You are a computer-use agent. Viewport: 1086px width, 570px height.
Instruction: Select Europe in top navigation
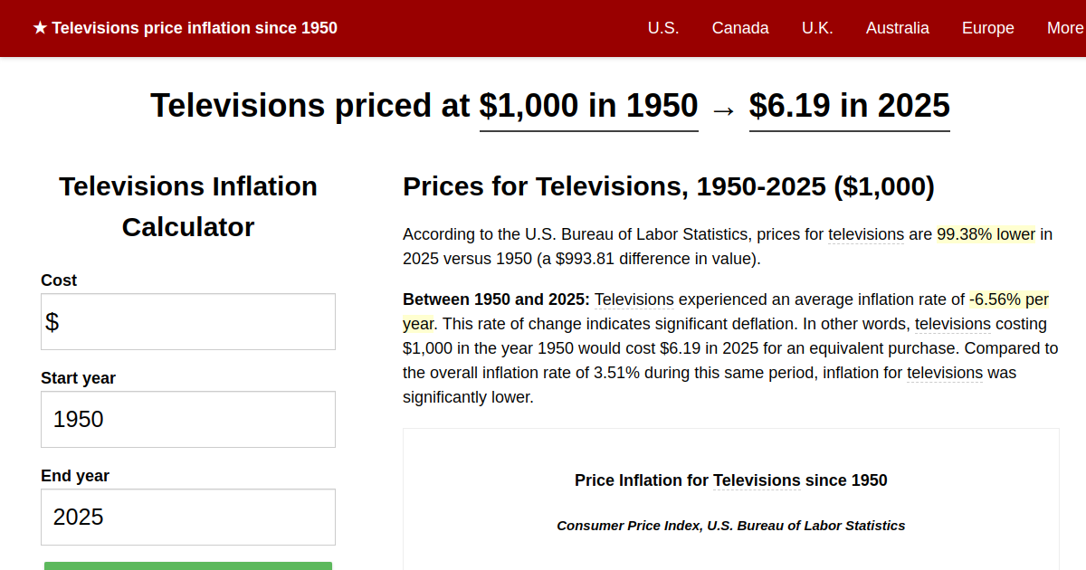pos(988,28)
